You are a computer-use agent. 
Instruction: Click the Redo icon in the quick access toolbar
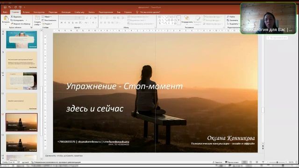(x=15, y=7)
